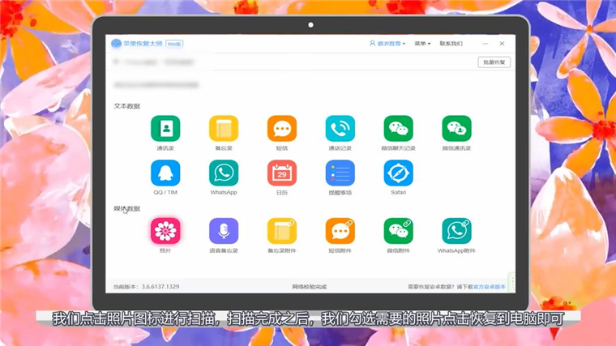Select the 微信聊天记录 WeChat chat icon
The height and width of the screenshot is (346, 616).
point(398,128)
